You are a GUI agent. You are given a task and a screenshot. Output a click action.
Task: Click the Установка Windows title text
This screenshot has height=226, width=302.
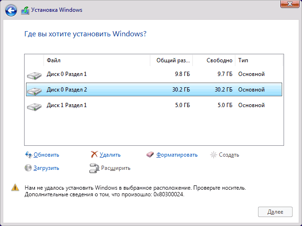coord(57,10)
